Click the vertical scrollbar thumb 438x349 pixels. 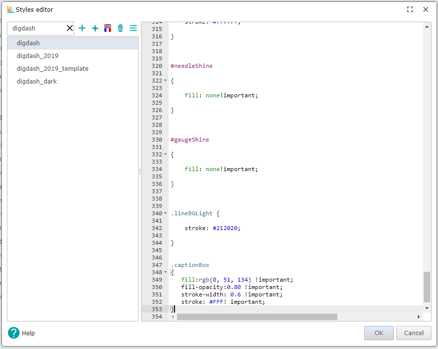point(427,287)
